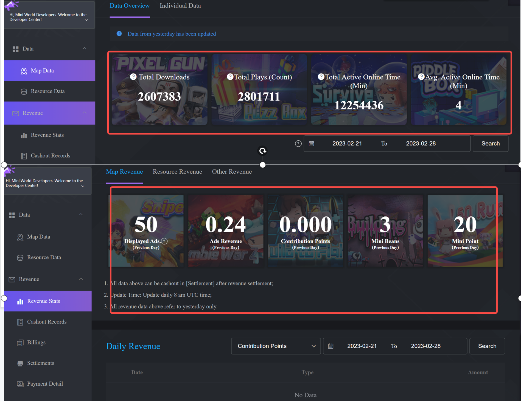Collapse the top Data sidebar section

point(85,48)
